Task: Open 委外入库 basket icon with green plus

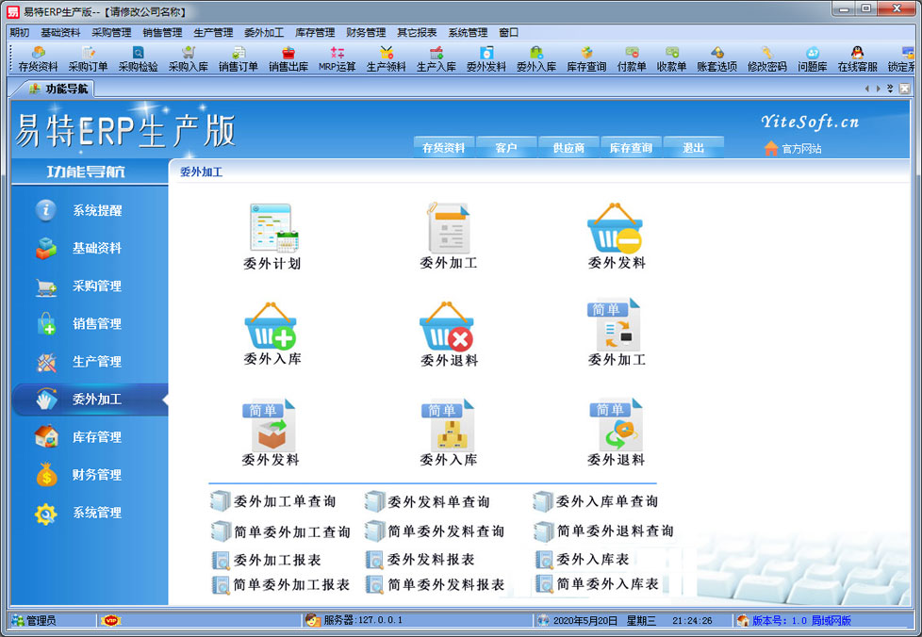Action: click(272, 326)
